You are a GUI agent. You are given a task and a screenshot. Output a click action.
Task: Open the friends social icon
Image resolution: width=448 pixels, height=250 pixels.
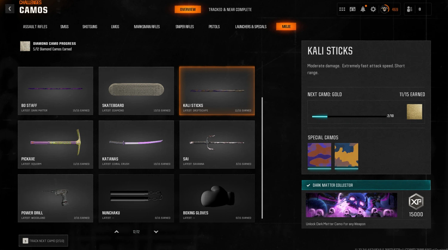pyautogui.click(x=410, y=9)
